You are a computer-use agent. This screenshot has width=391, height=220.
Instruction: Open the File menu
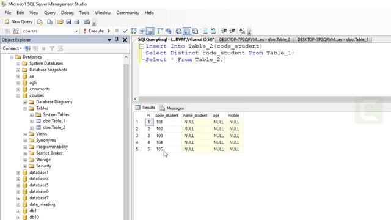coord(8,13)
